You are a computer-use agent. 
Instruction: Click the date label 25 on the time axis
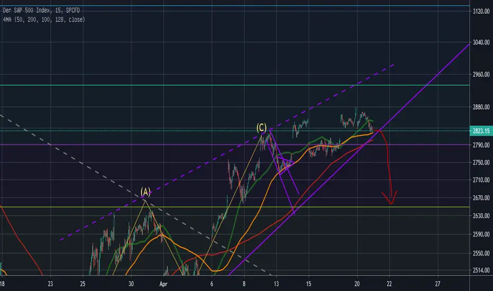[83, 284]
